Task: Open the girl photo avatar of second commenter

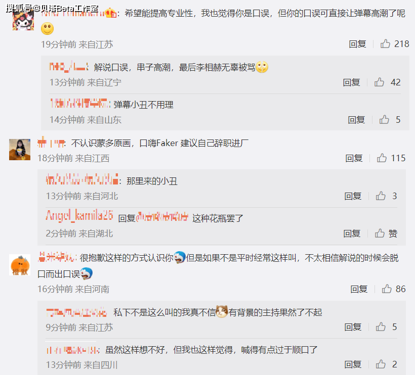Action: coord(20,149)
